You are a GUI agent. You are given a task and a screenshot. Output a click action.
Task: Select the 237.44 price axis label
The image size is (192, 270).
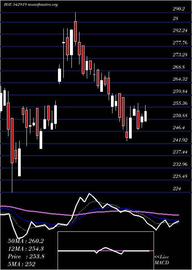coord(180,152)
